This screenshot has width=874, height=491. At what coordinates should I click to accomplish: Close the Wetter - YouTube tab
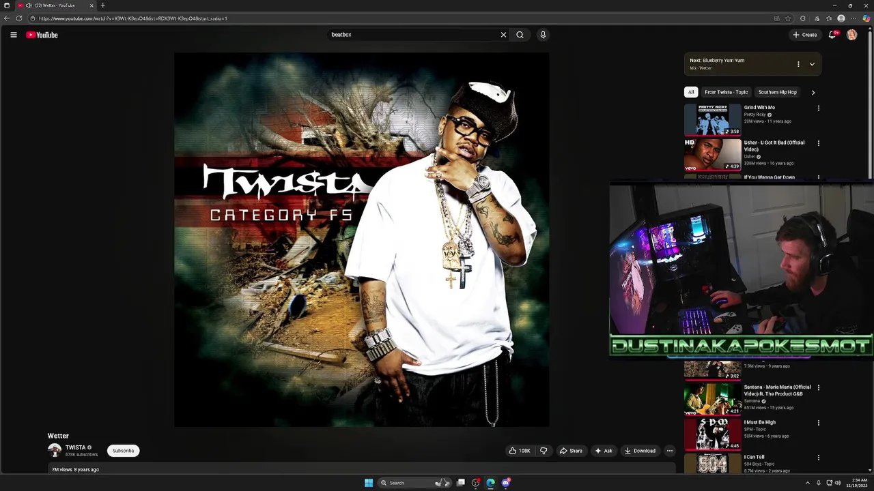91,5
